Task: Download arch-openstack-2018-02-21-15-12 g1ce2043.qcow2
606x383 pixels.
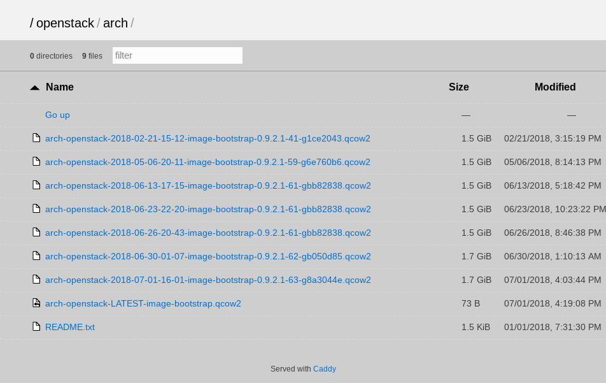Action: pos(208,138)
